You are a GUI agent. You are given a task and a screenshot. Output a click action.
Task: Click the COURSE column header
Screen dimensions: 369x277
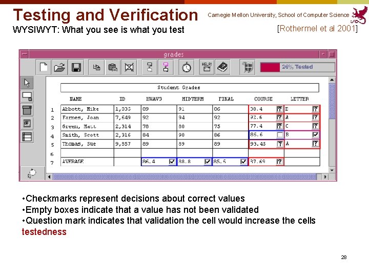(x=263, y=99)
